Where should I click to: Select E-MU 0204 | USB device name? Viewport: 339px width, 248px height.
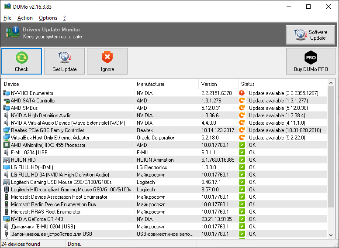[x=29, y=153]
